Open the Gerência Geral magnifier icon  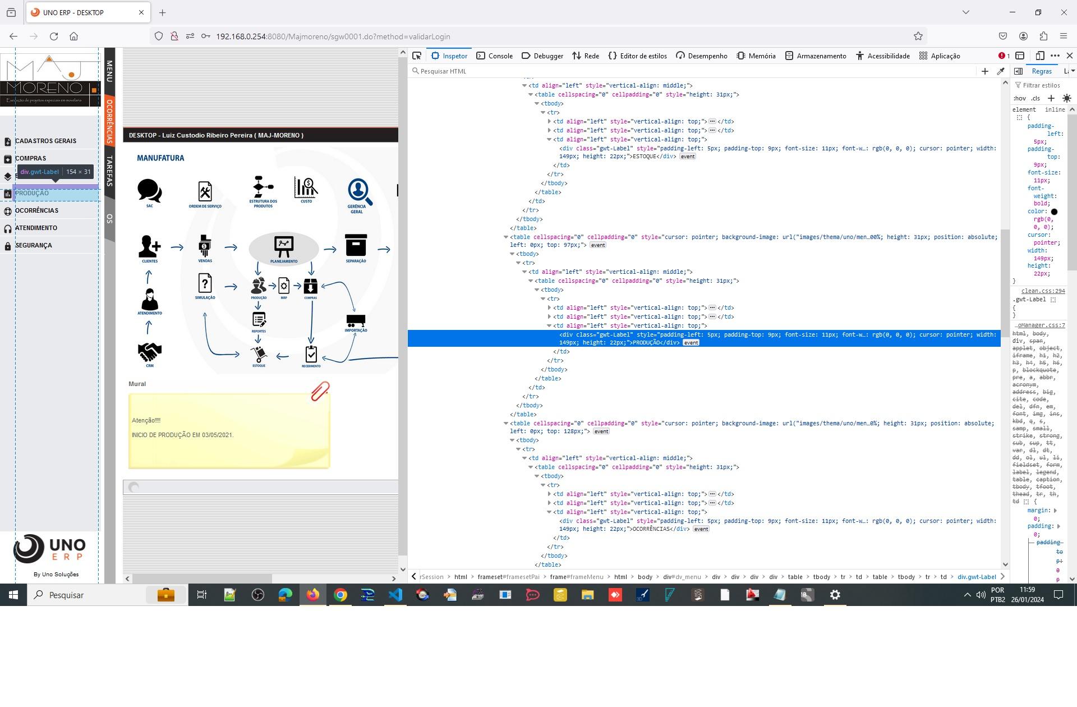click(359, 192)
